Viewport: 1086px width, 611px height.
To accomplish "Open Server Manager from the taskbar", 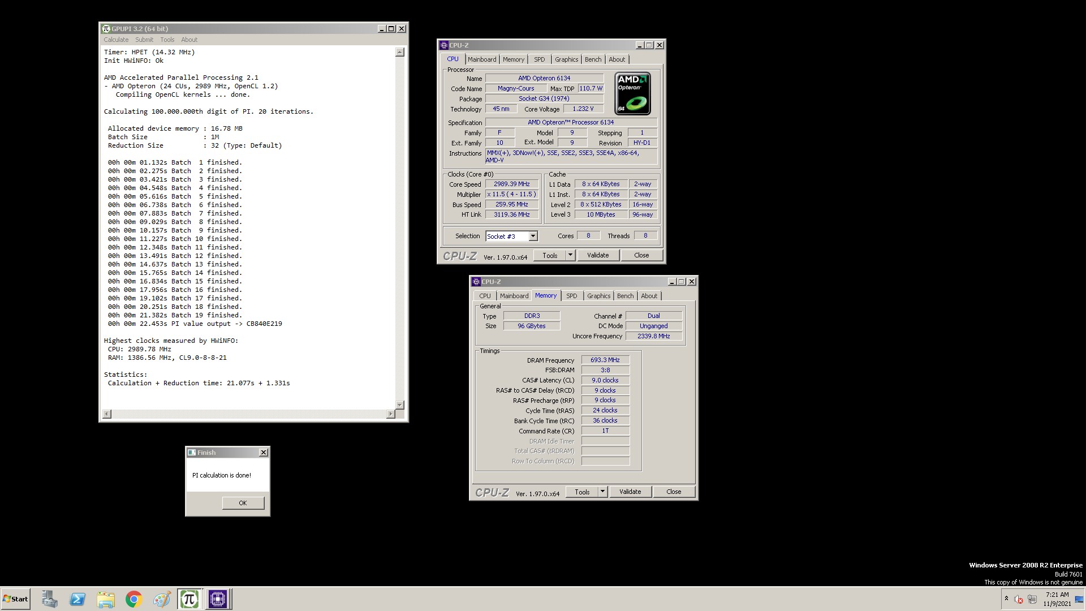I will [49, 599].
